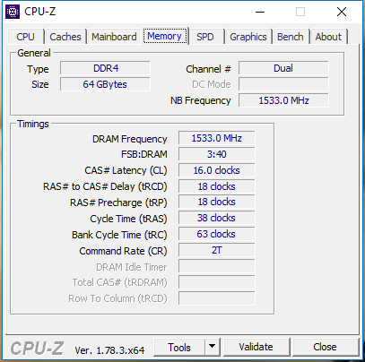Click the NB Frequency value 1533.0 MHz

pyautogui.click(x=283, y=100)
